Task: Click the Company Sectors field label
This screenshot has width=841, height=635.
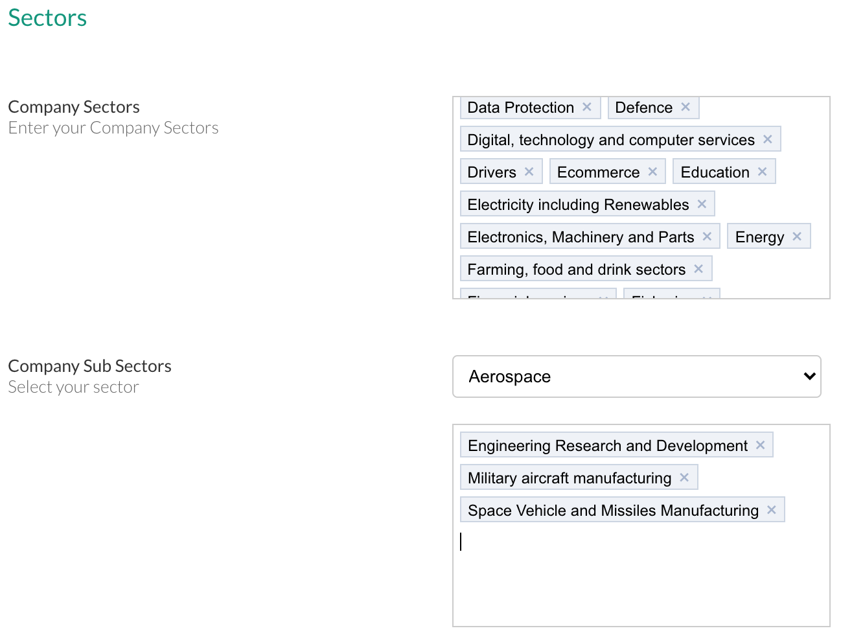Action: (x=74, y=107)
